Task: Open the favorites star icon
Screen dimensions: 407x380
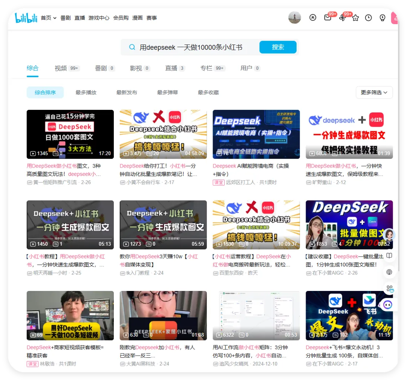Action: click(355, 18)
